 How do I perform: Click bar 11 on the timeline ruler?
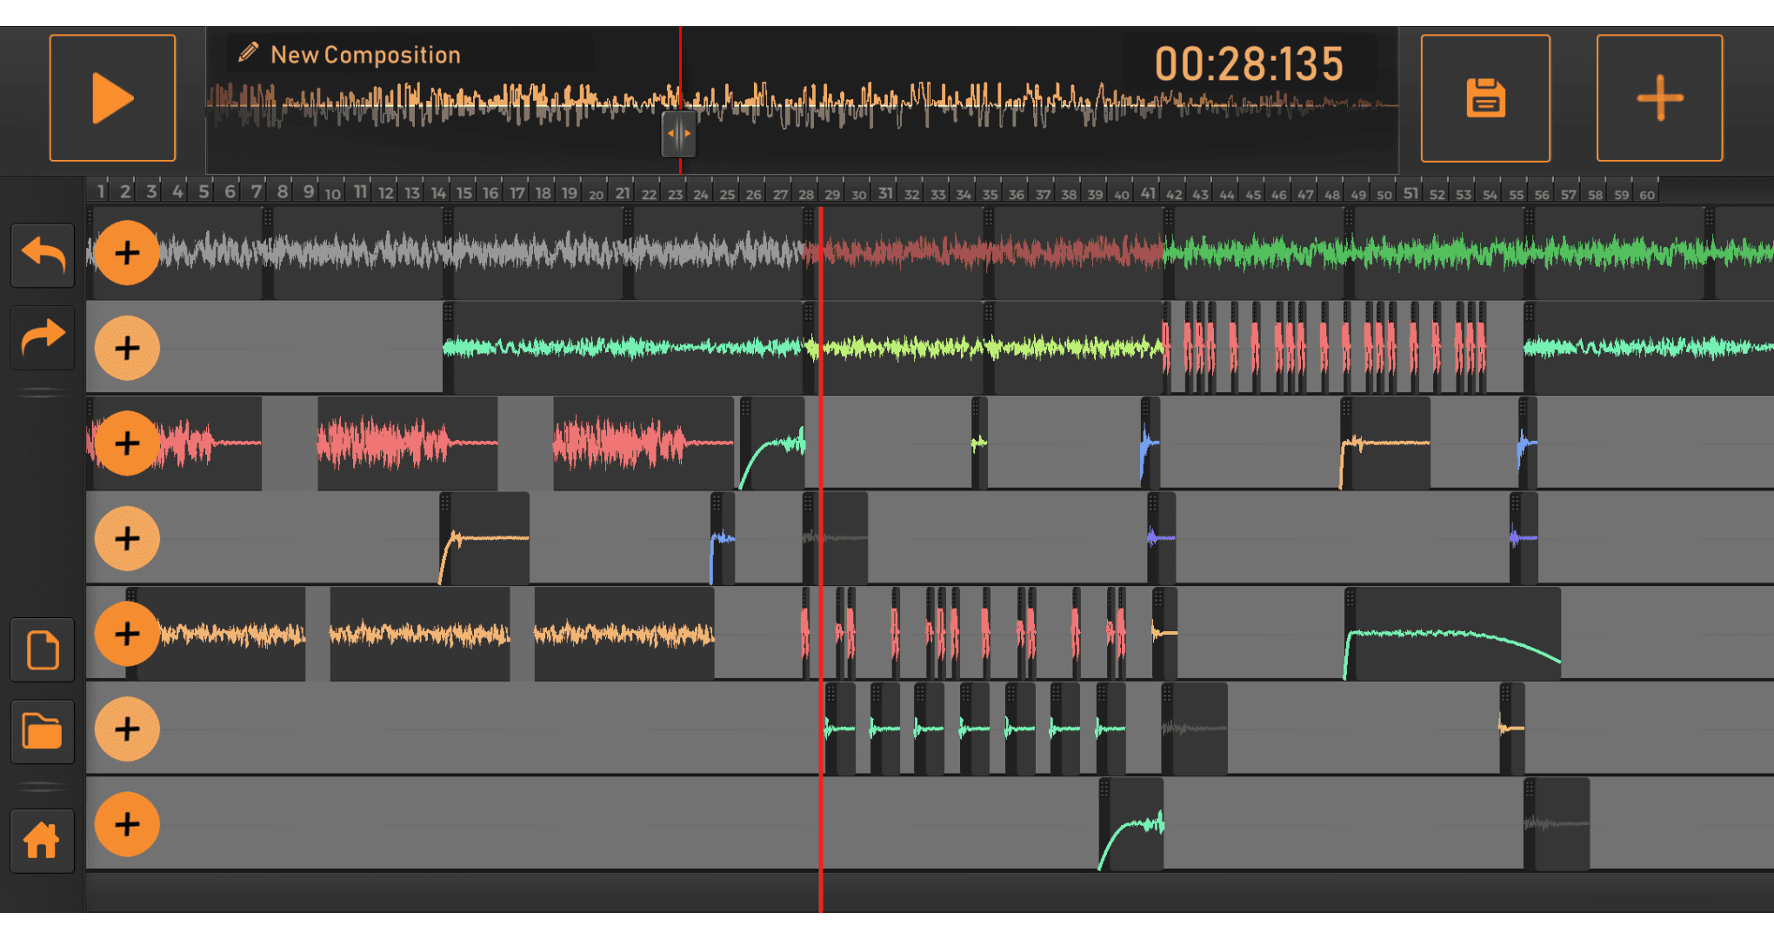point(360,192)
